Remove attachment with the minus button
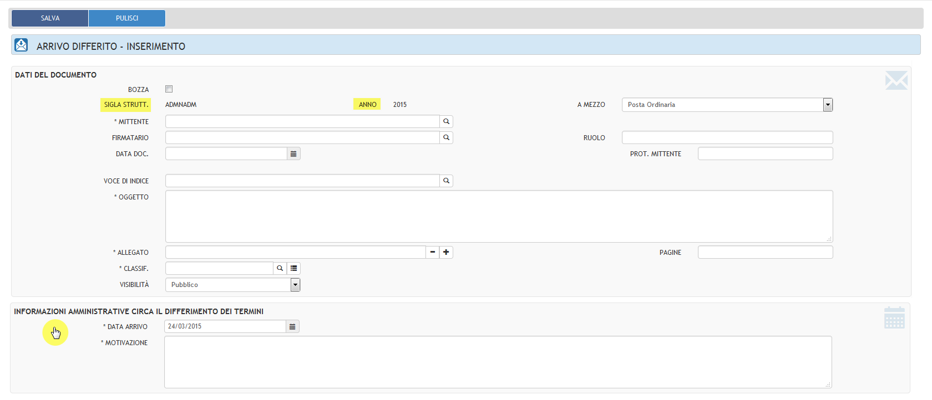Image resolution: width=932 pixels, height=400 pixels. tap(433, 252)
